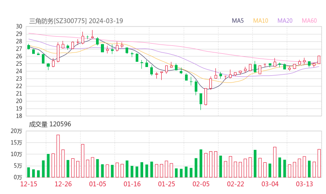Click the MA5 legend label
Viewport: 326px width, 194px height.
tap(237, 21)
